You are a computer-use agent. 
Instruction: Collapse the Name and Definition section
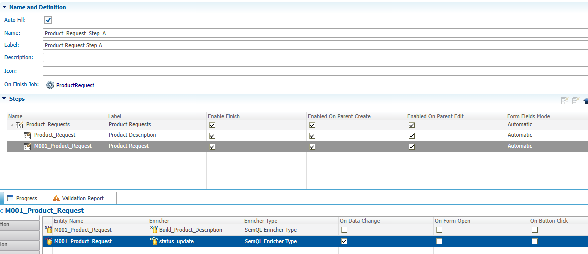pos(4,7)
